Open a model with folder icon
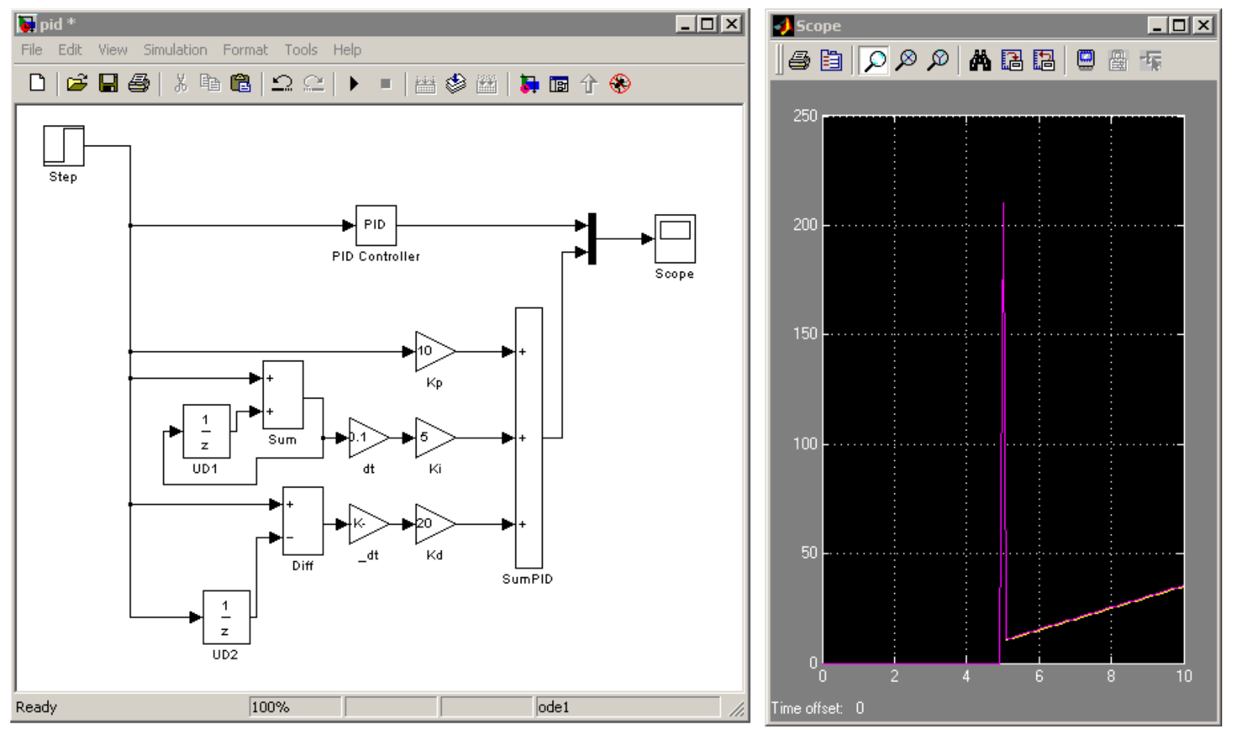 click(77, 83)
